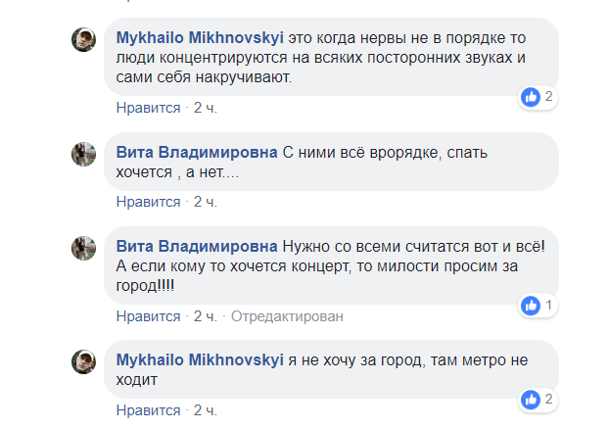Open Вита's avatar beside 'С ними всё' comment

pos(83,154)
